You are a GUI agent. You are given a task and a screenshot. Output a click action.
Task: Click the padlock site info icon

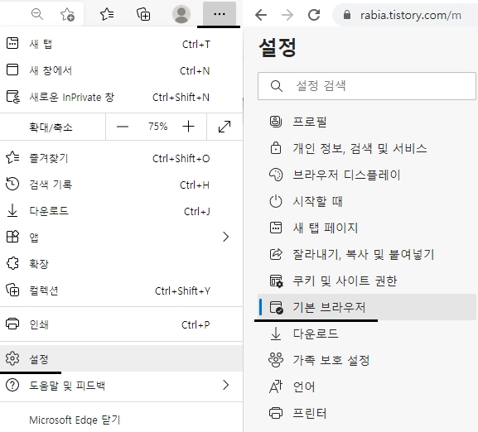tap(347, 15)
